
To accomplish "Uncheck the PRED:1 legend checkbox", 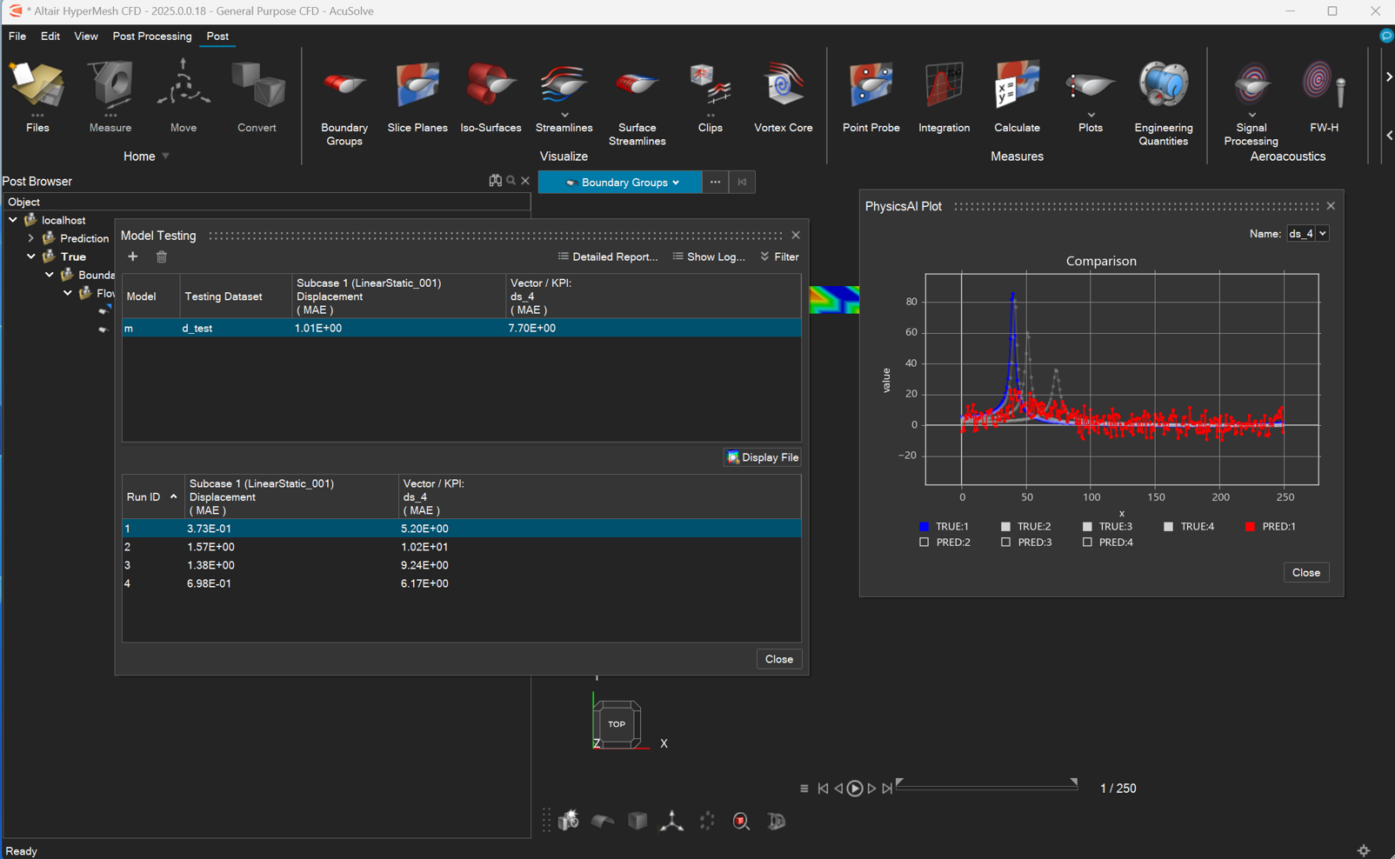I will [x=1250, y=527].
